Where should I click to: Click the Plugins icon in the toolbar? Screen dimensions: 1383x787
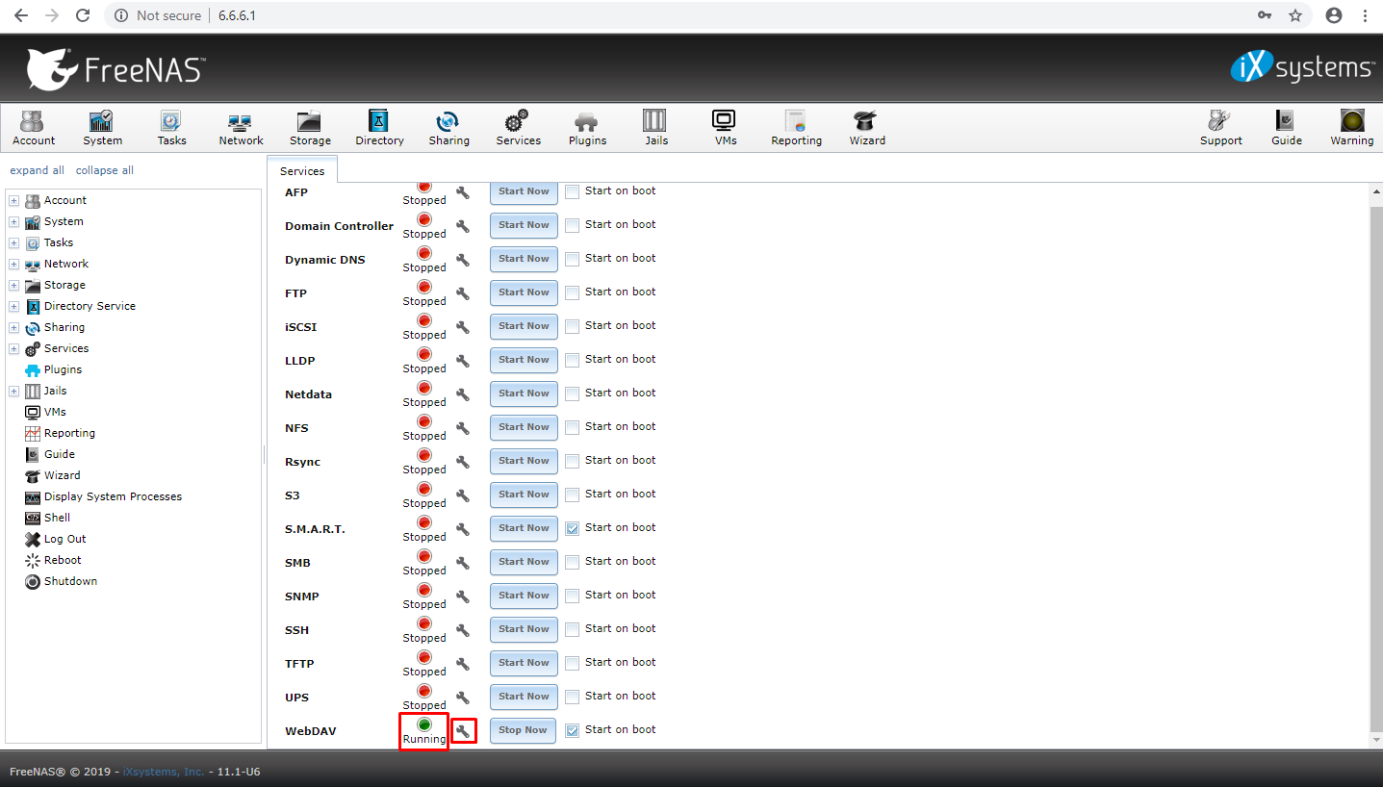586,126
